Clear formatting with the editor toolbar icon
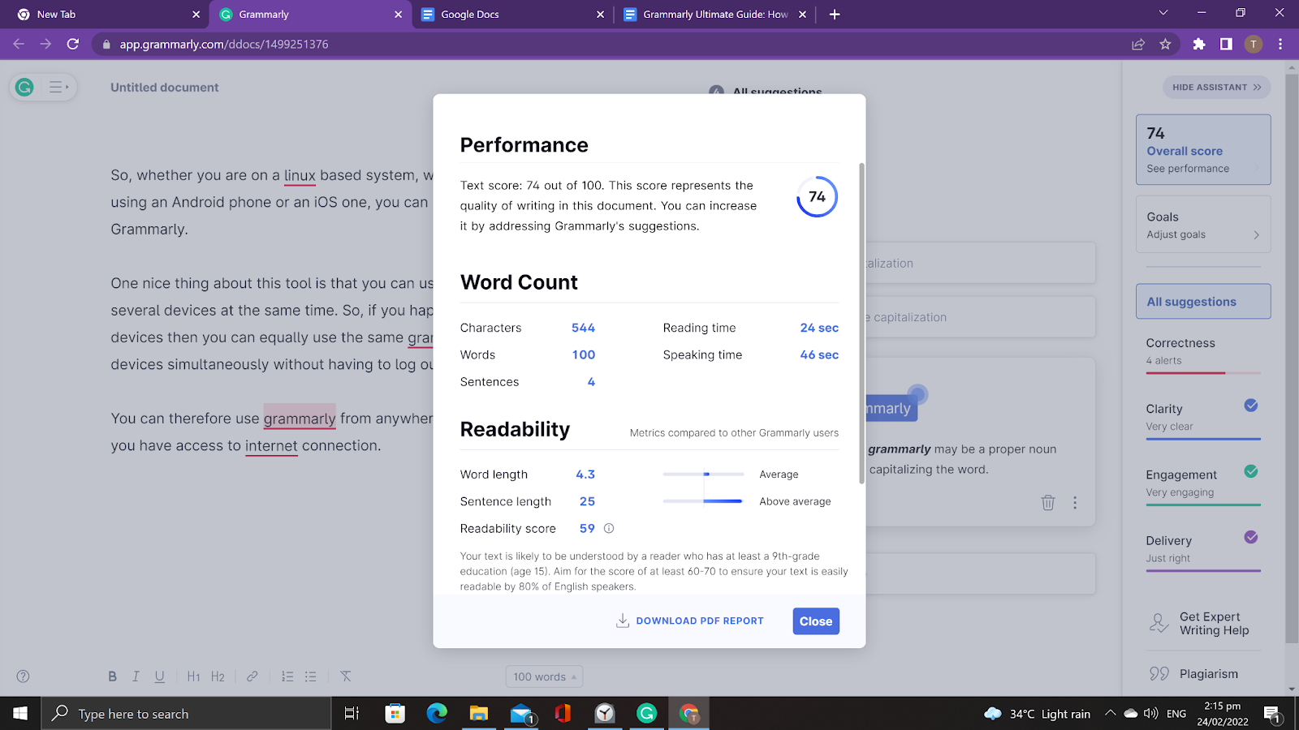The height and width of the screenshot is (730, 1299). (x=346, y=676)
